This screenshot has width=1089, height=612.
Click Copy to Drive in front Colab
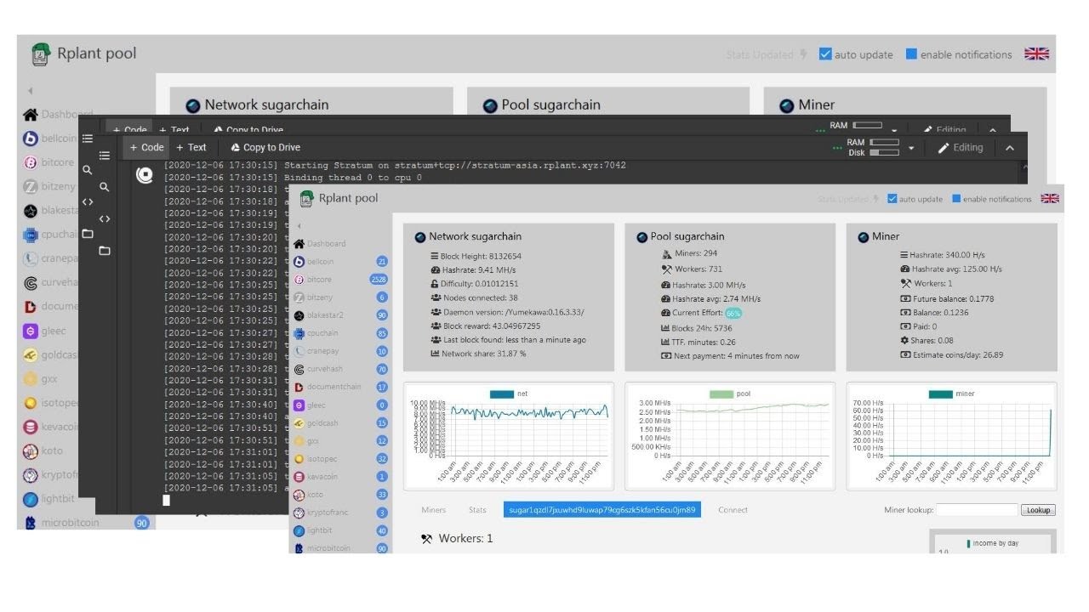pos(265,148)
